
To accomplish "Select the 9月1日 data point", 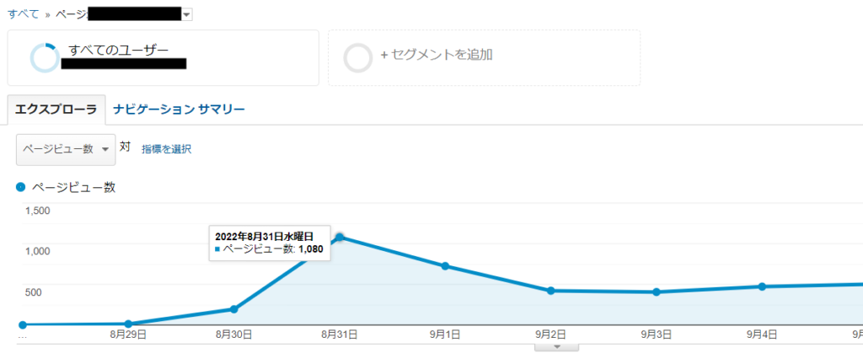I will click(x=445, y=266).
